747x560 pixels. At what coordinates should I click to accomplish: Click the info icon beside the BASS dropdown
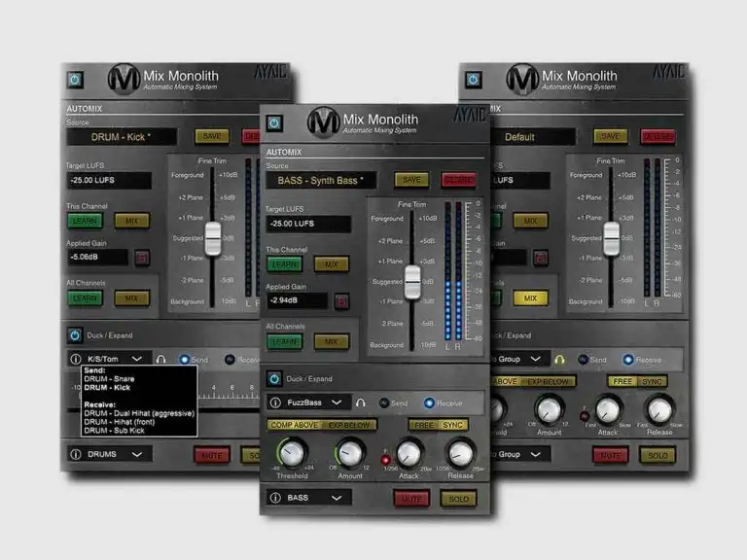275,498
